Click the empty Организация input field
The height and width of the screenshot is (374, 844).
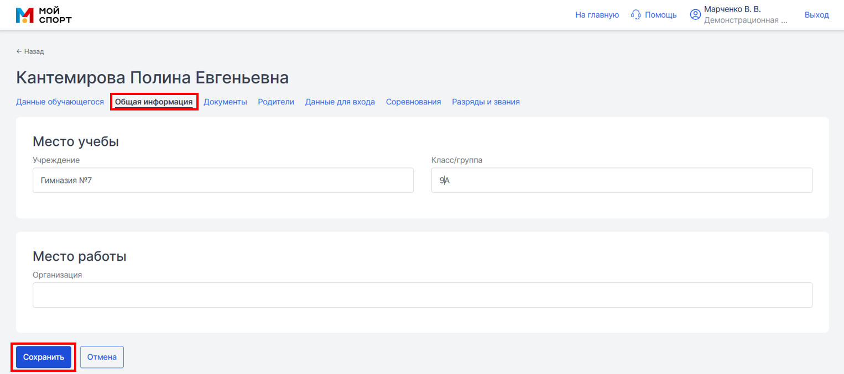point(423,295)
